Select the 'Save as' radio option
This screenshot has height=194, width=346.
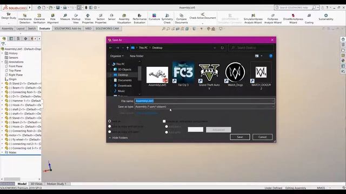tap(109, 121)
